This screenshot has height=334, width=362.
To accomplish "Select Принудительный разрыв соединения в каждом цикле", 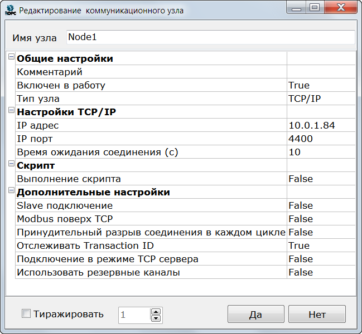I will [151, 232].
